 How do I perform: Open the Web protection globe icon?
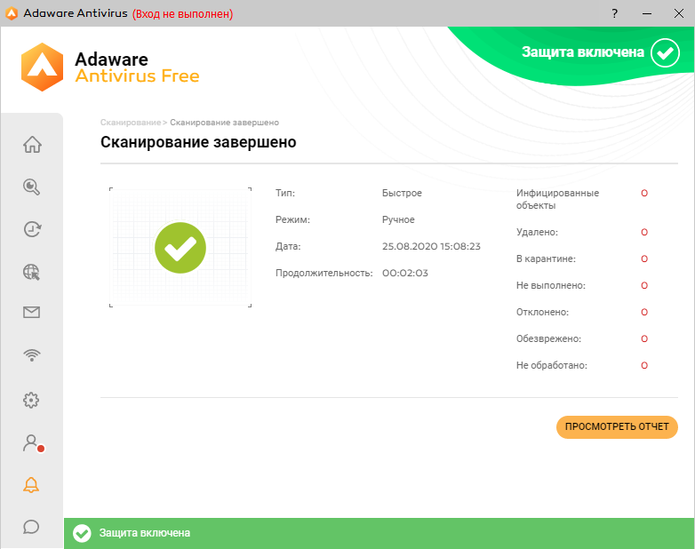31,272
